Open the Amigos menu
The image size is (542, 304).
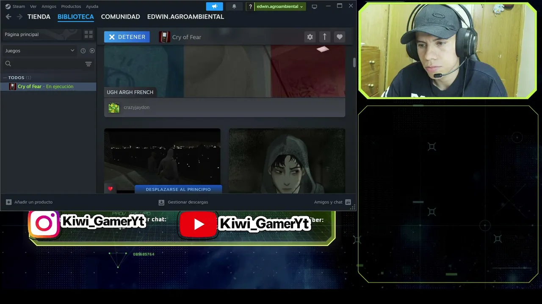click(49, 6)
